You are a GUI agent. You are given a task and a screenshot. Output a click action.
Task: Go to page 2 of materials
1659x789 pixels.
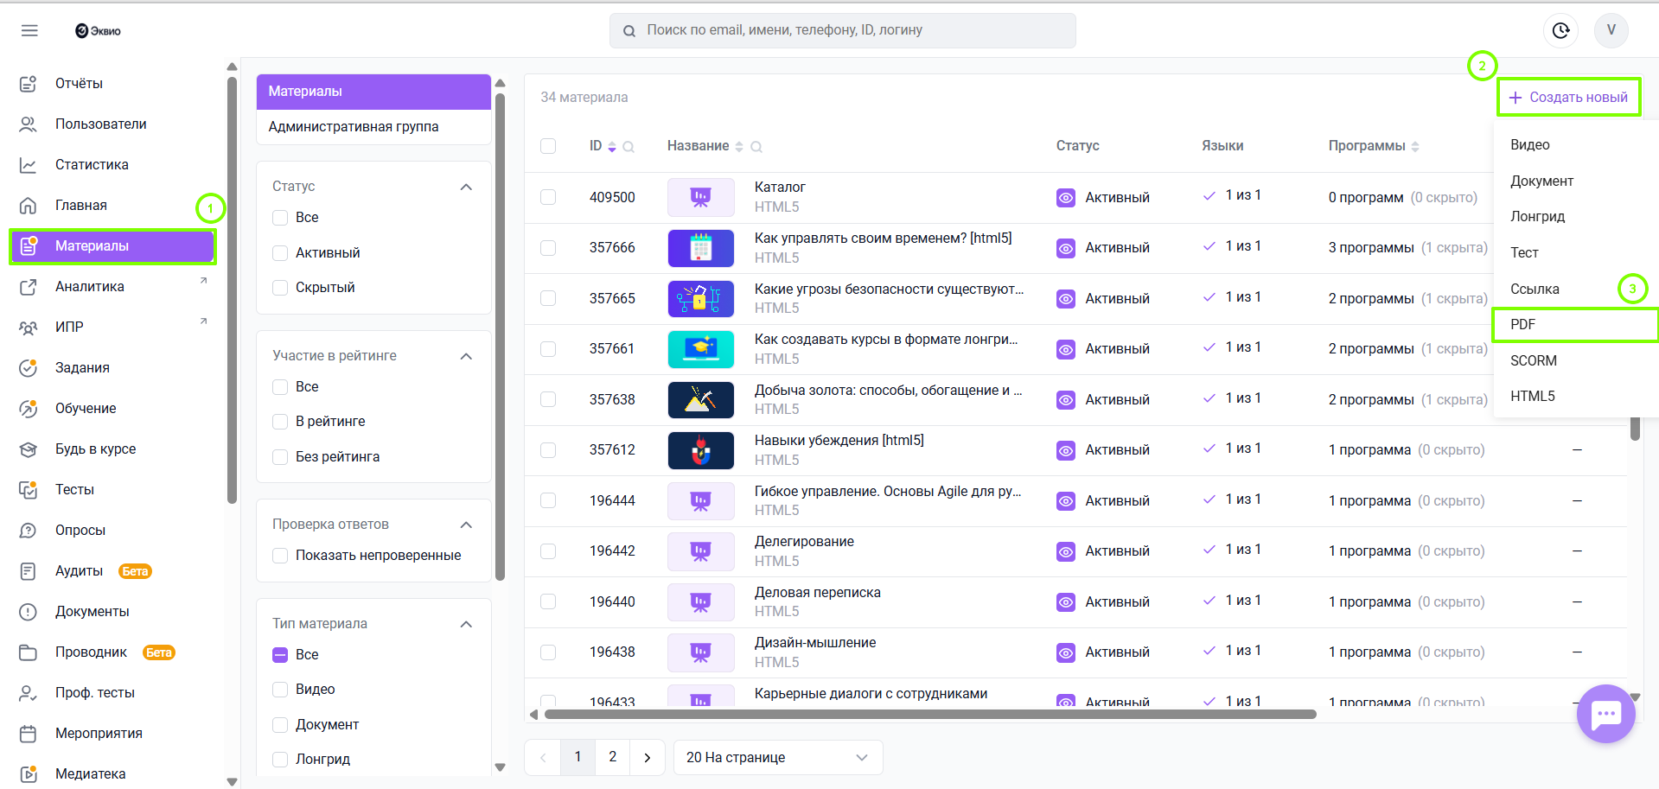click(x=612, y=757)
